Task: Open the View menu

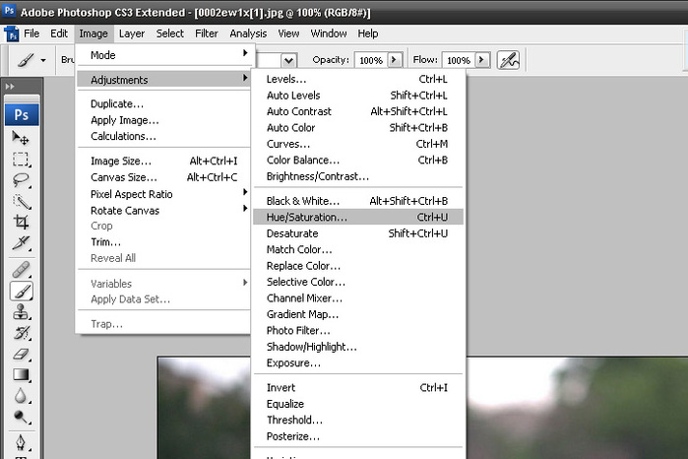Action: tap(288, 33)
